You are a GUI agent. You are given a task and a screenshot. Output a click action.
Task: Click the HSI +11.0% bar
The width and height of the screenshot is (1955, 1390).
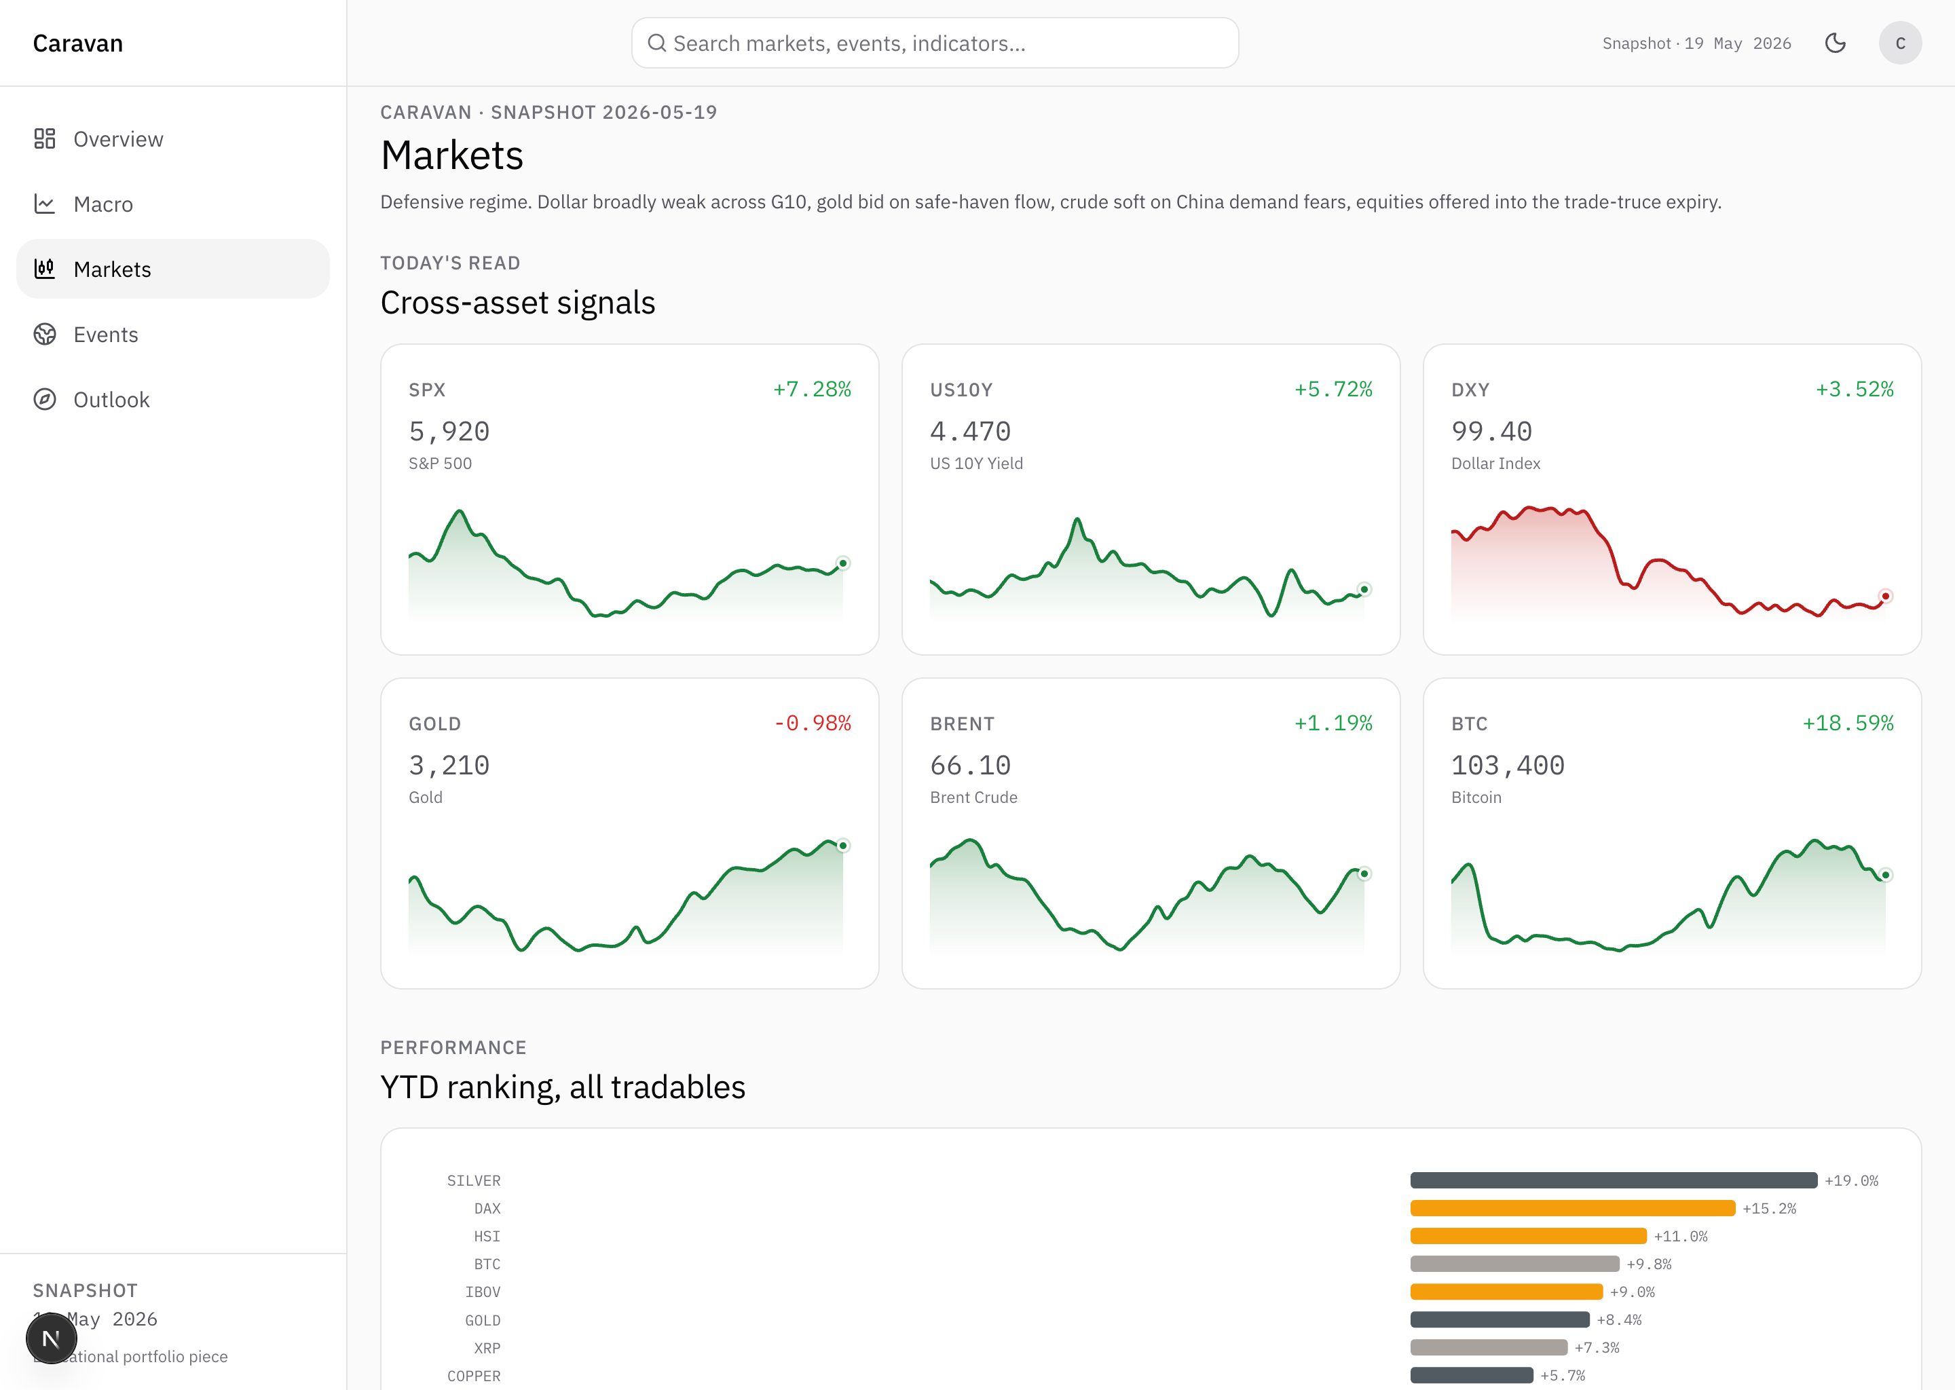(1528, 1236)
